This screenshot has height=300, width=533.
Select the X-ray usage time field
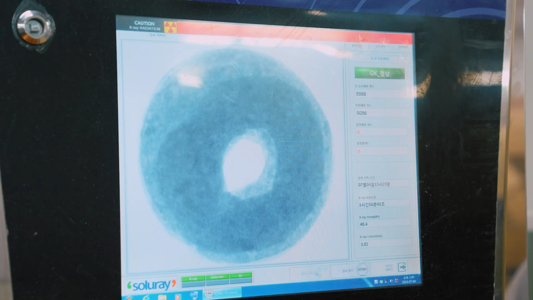383,204
